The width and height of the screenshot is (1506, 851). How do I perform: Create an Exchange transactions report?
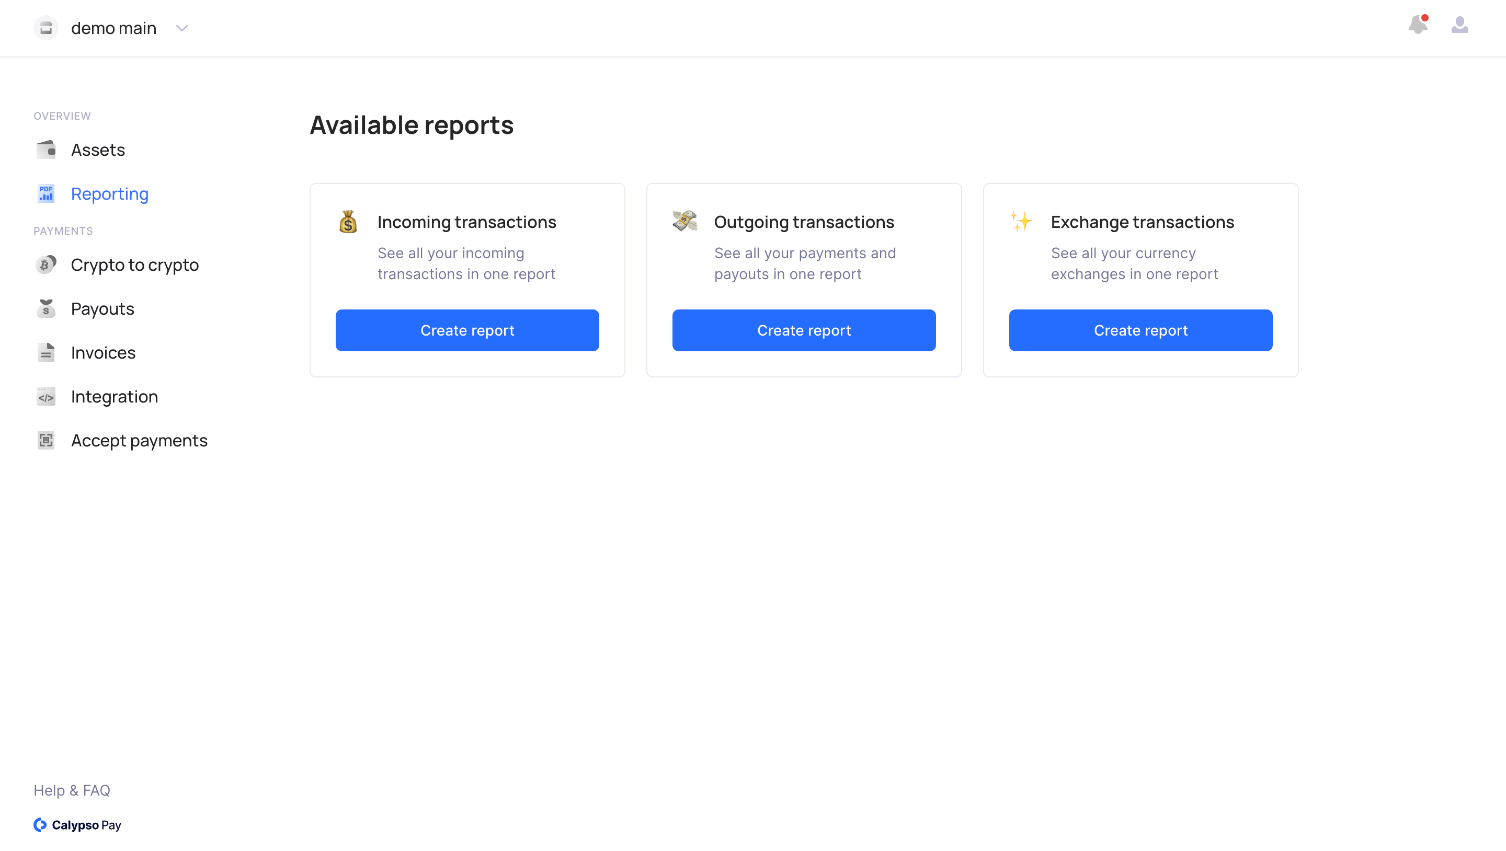(x=1140, y=330)
